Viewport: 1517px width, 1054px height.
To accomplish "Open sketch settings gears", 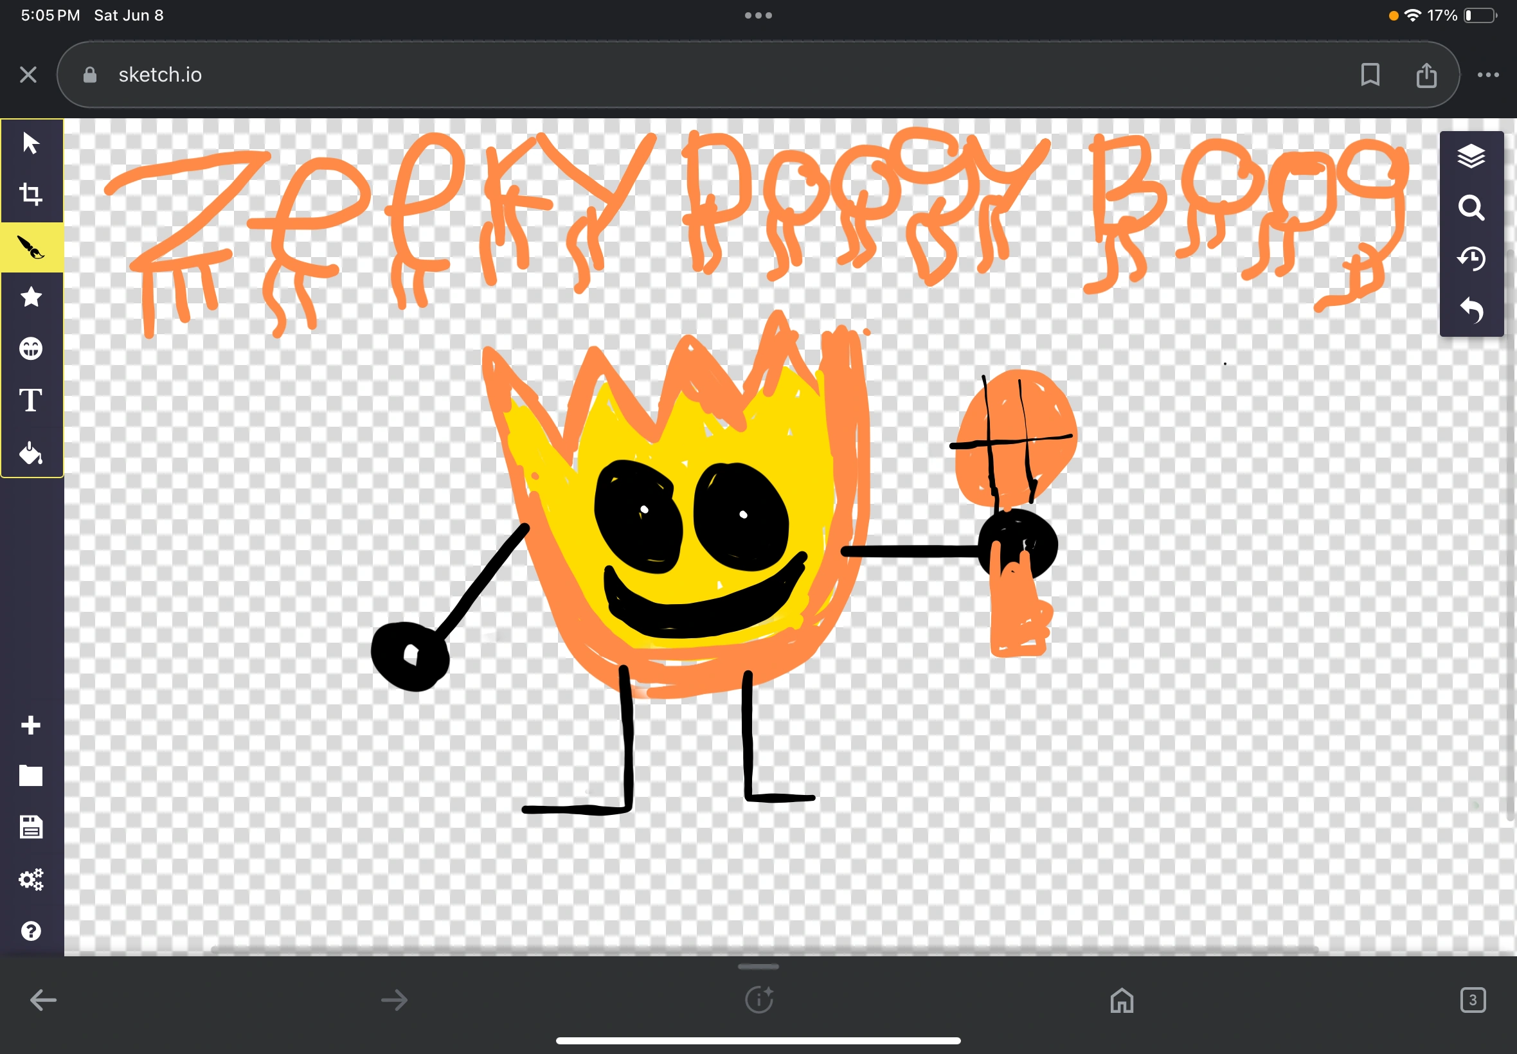I will (x=30, y=880).
